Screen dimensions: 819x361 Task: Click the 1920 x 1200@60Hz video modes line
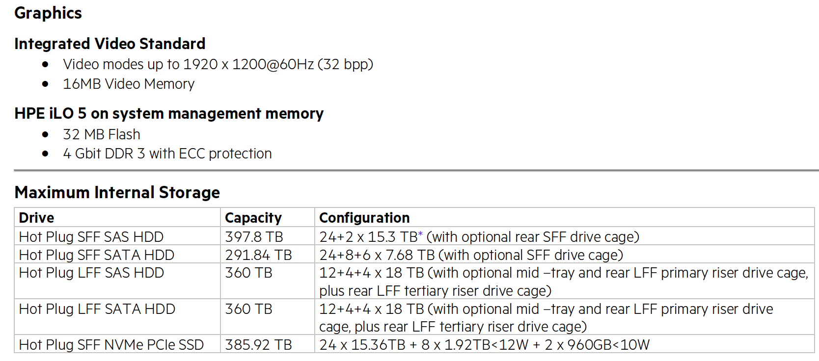point(218,64)
